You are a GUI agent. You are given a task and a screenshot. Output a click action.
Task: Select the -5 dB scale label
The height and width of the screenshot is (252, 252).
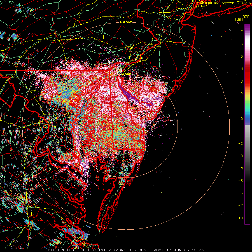(241, 181)
